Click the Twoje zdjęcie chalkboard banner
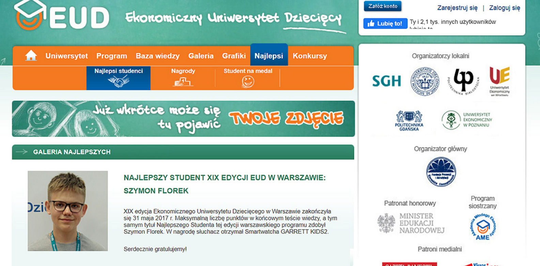The height and width of the screenshot is (266, 540). click(183, 119)
